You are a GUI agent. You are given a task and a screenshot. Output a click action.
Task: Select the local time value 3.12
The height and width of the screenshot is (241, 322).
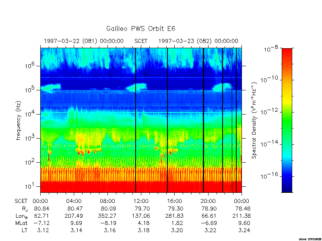(x=43, y=230)
